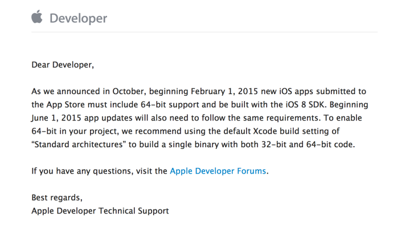Click the Developer header text

pos(78,18)
